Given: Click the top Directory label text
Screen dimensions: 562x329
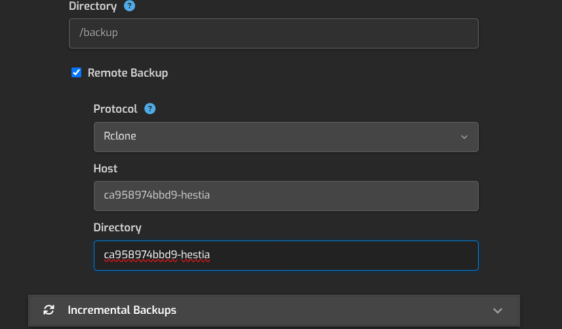Looking at the screenshot, I should (93, 6).
